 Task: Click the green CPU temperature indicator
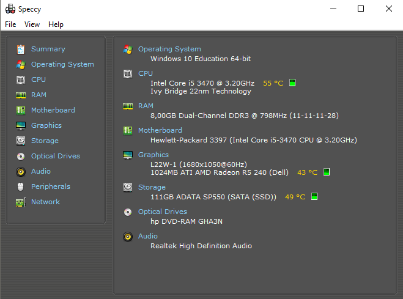click(292, 83)
